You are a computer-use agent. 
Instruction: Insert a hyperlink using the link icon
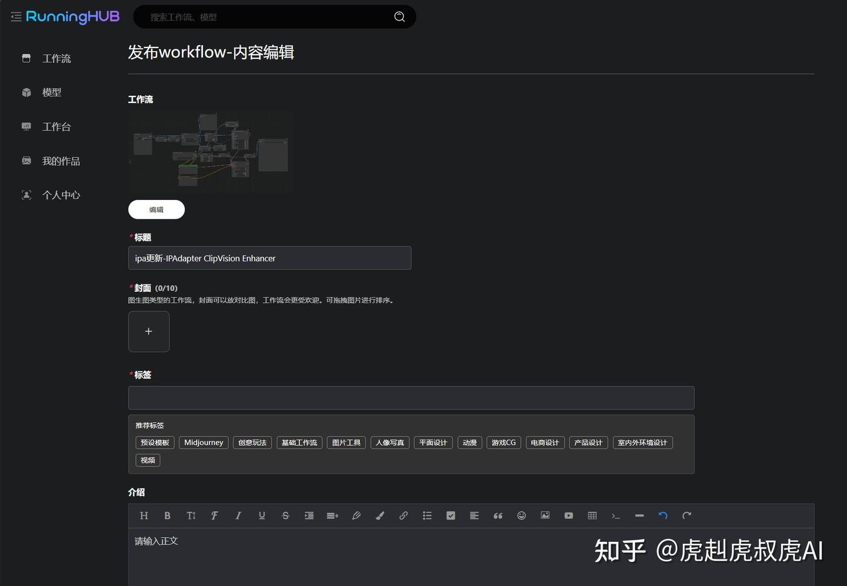pyautogui.click(x=404, y=515)
